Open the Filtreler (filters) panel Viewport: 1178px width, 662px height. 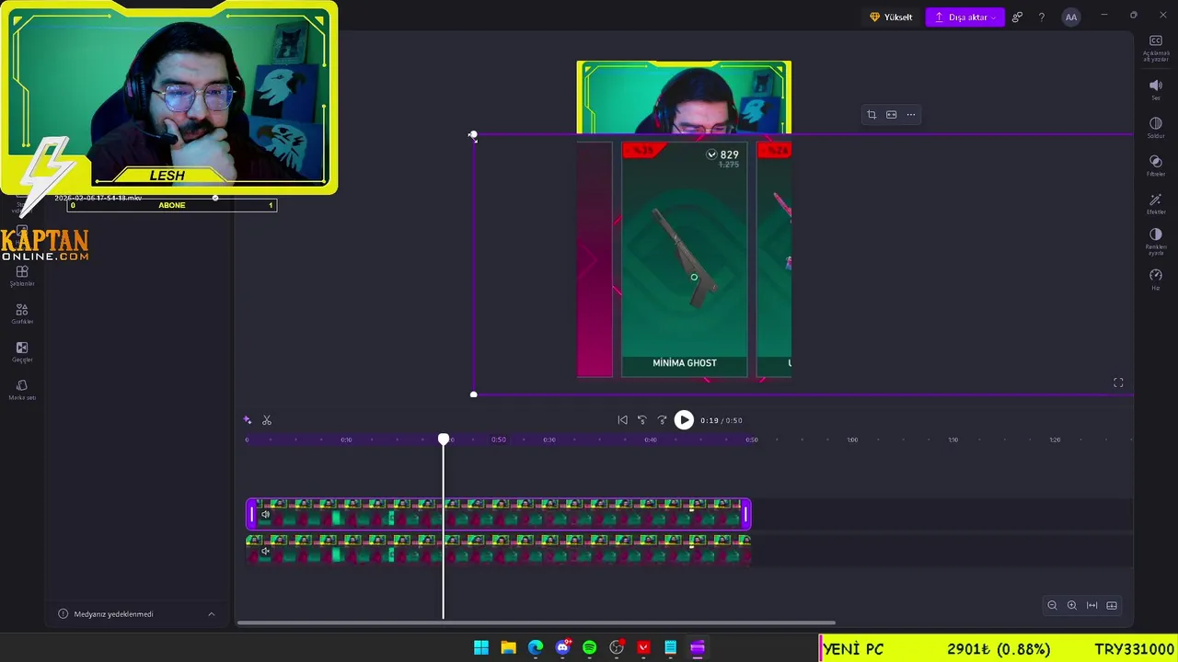1156,165
